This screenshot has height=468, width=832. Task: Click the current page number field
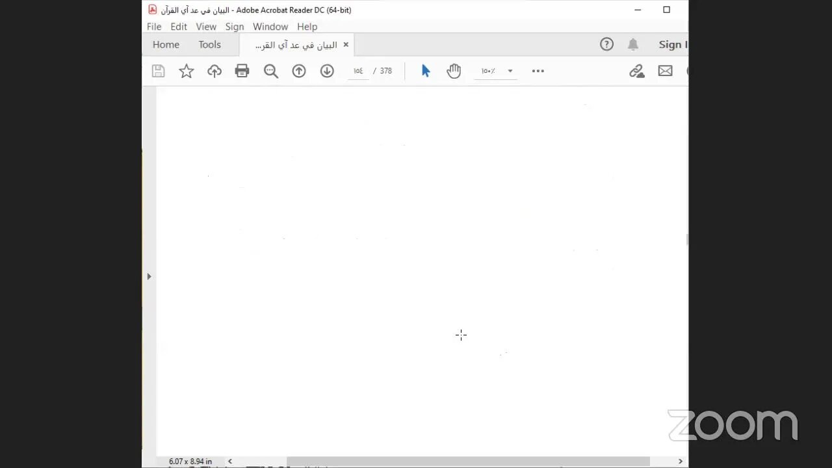pos(358,71)
